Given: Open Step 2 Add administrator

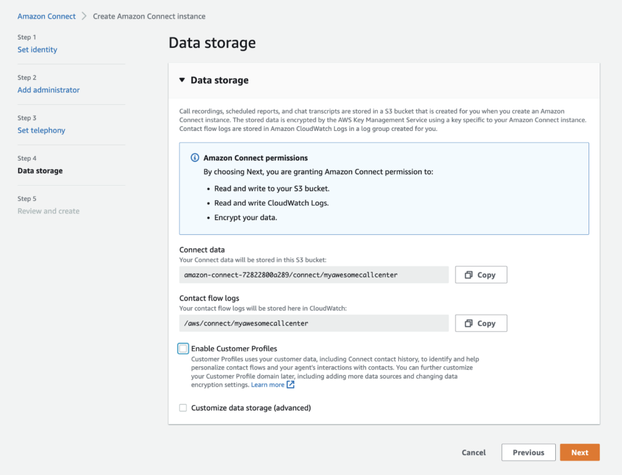Looking at the screenshot, I should tap(49, 90).
